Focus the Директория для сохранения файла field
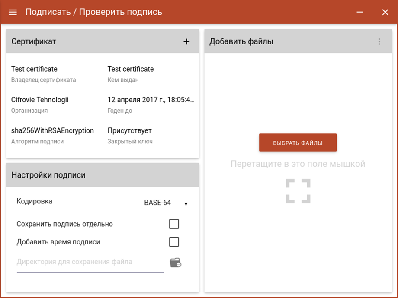Viewport: 398px width, 298px height. (90, 263)
